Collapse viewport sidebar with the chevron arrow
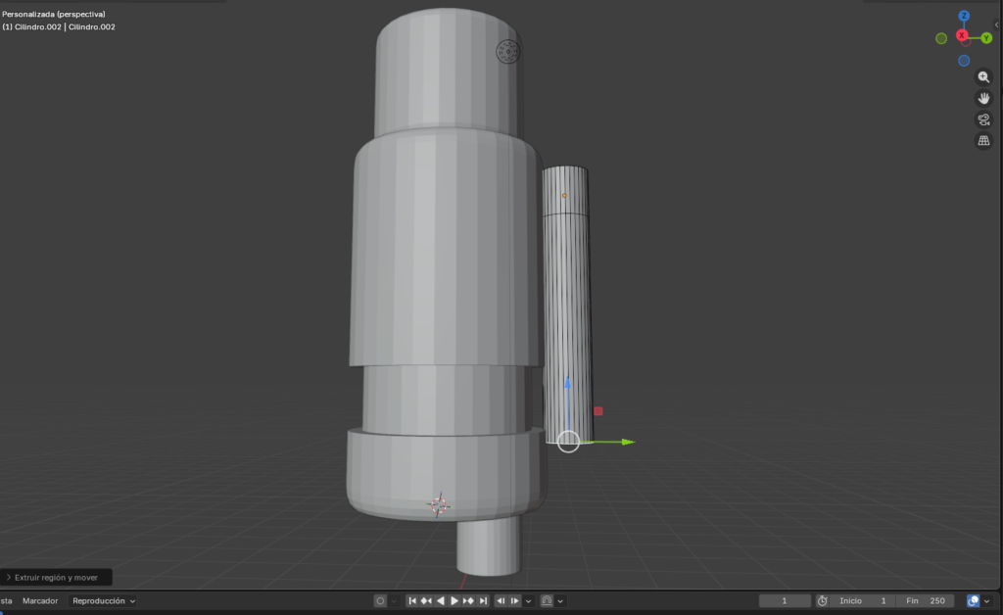Screen dimensions: 1003x615 (x=997, y=24)
